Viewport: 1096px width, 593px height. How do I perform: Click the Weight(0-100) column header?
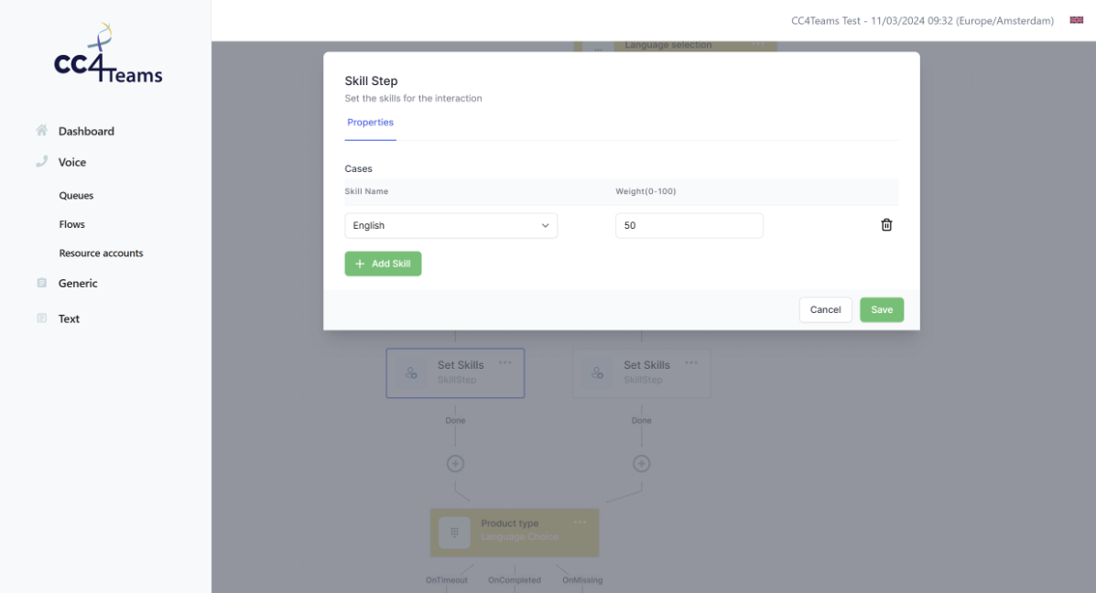(x=646, y=191)
